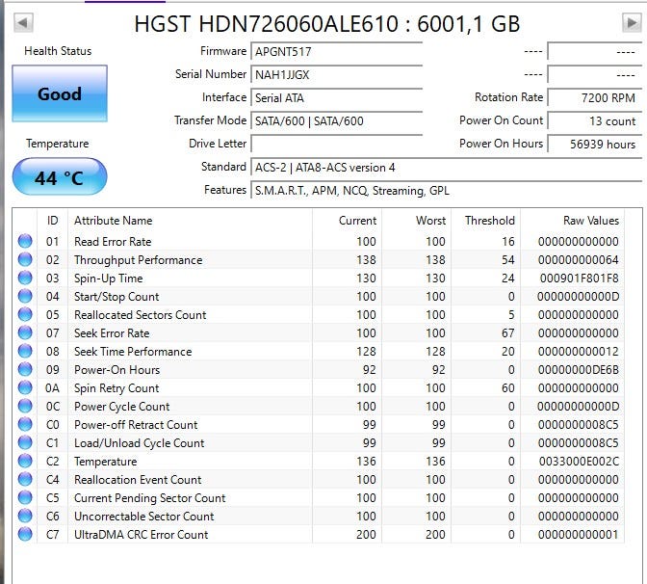Click the Raw Values column header
This screenshot has height=584, width=647.
tap(572, 221)
